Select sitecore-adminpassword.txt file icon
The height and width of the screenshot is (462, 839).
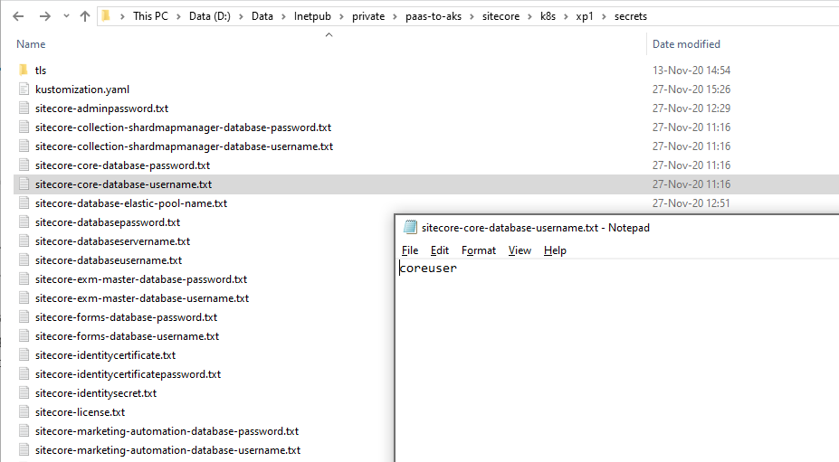click(24, 108)
